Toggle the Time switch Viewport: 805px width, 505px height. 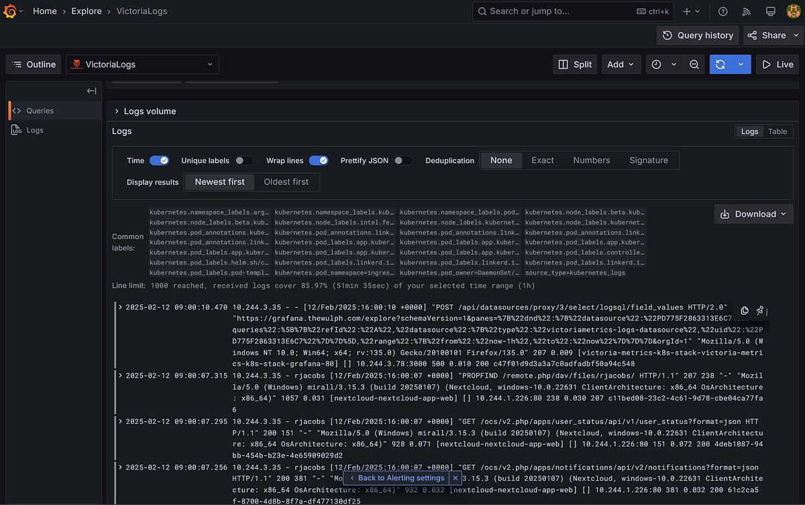click(x=159, y=160)
